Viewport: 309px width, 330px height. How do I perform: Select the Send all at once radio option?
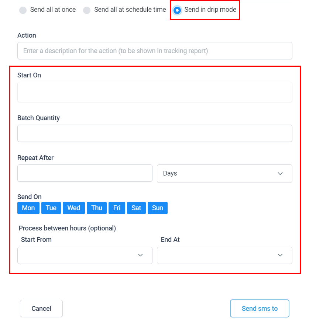tap(23, 10)
